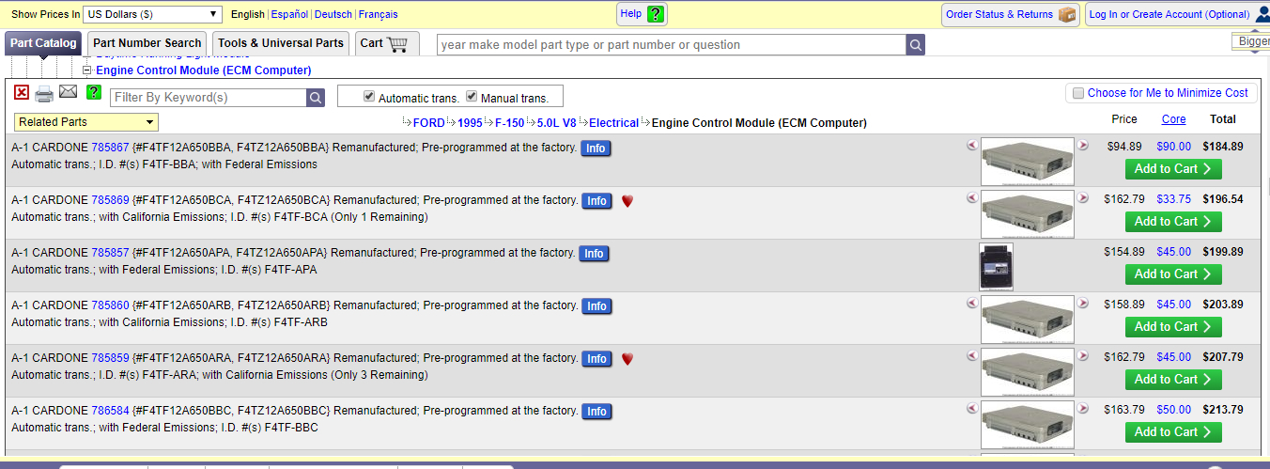Open the US Dollars currency dropdown
The height and width of the screenshot is (469, 1270).
pyautogui.click(x=152, y=14)
